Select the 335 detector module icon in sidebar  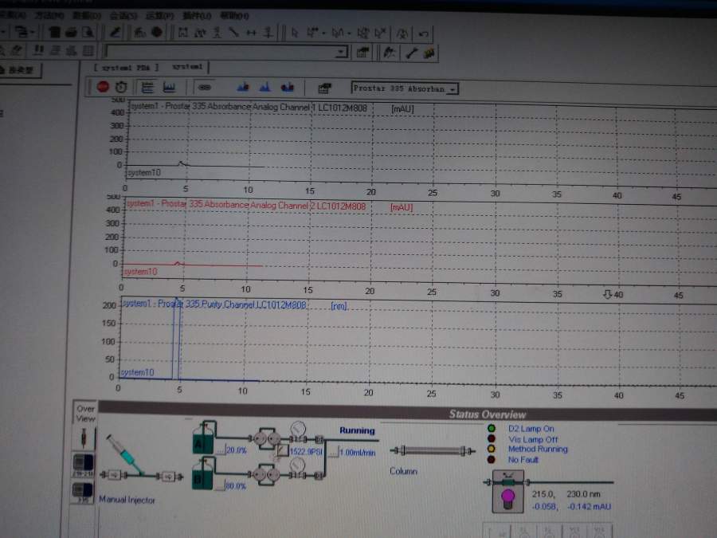point(83,493)
